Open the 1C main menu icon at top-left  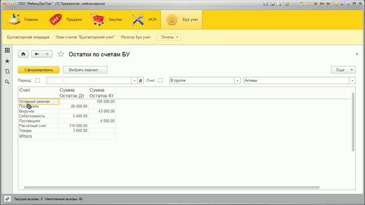pyautogui.click(x=5, y=4)
